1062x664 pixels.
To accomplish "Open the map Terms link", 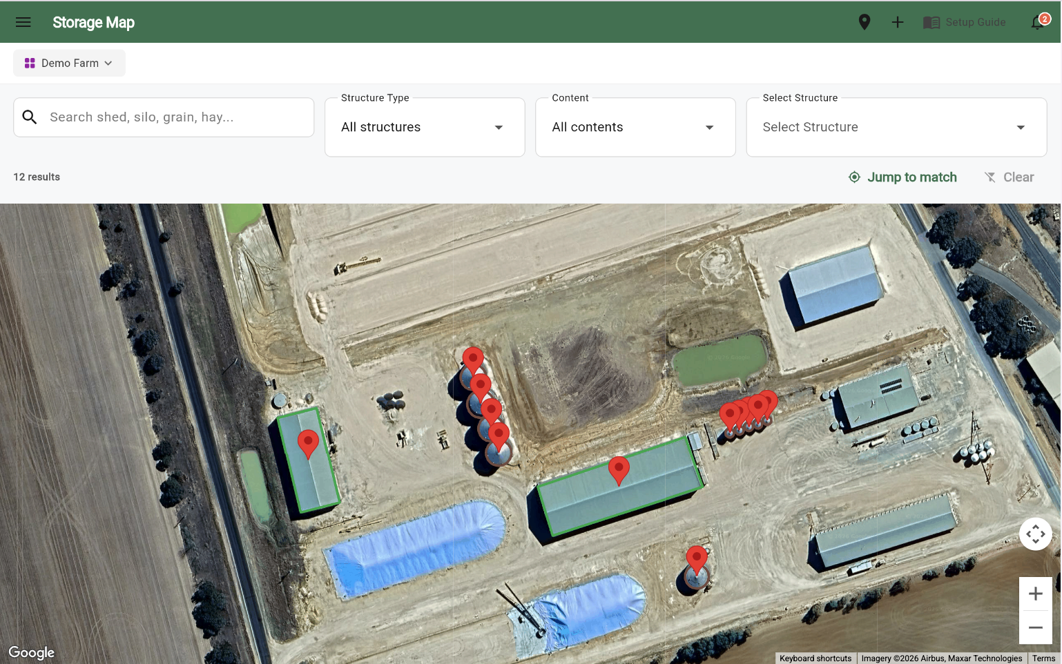I will pos(1043,658).
